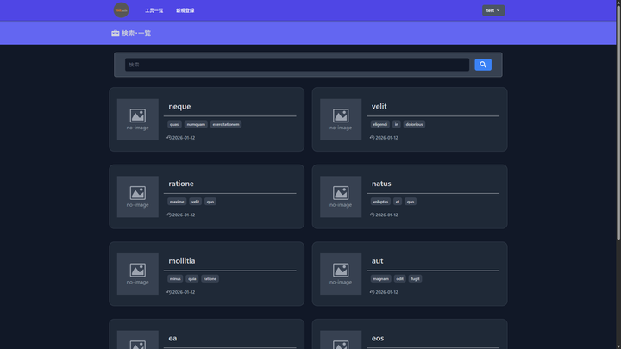Image resolution: width=621 pixels, height=349 pixels.
Task: Expand the test user dropdown
Action: pyautogui.click(x=493, y=10)
